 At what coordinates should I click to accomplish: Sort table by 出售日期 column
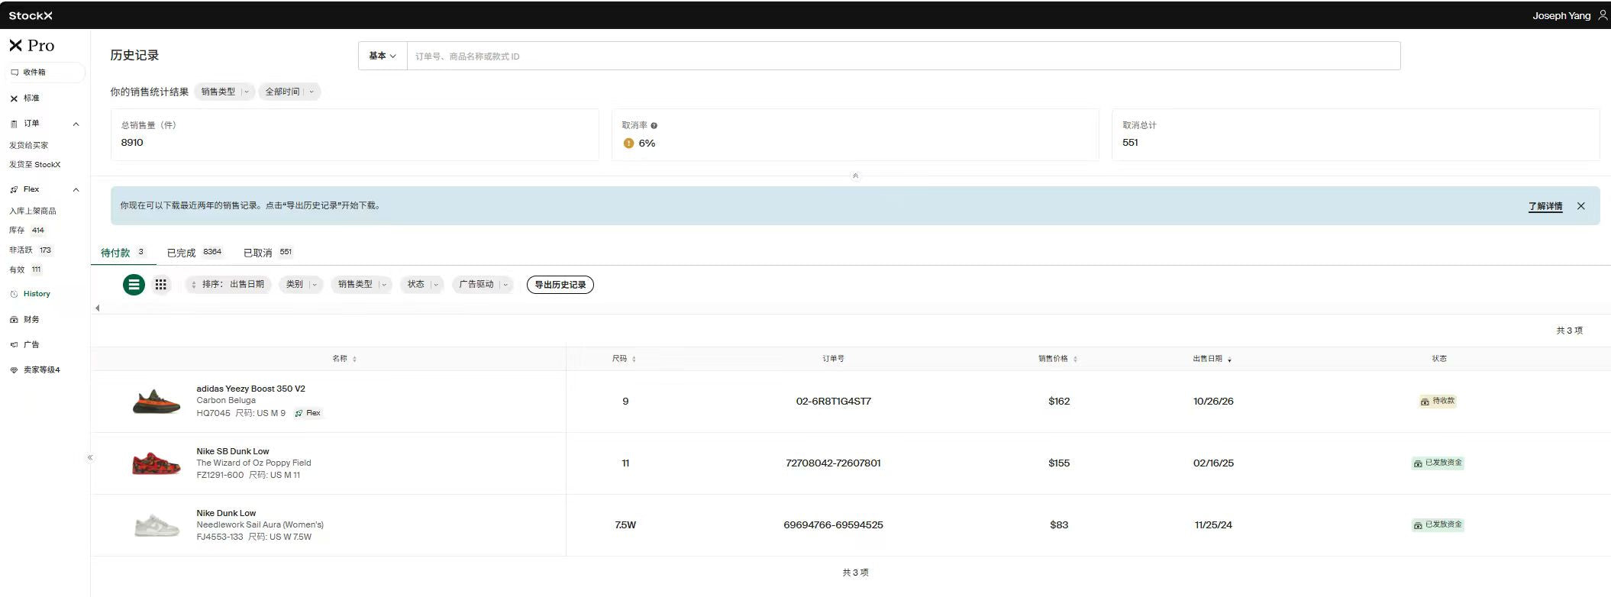pos(1212,359)
